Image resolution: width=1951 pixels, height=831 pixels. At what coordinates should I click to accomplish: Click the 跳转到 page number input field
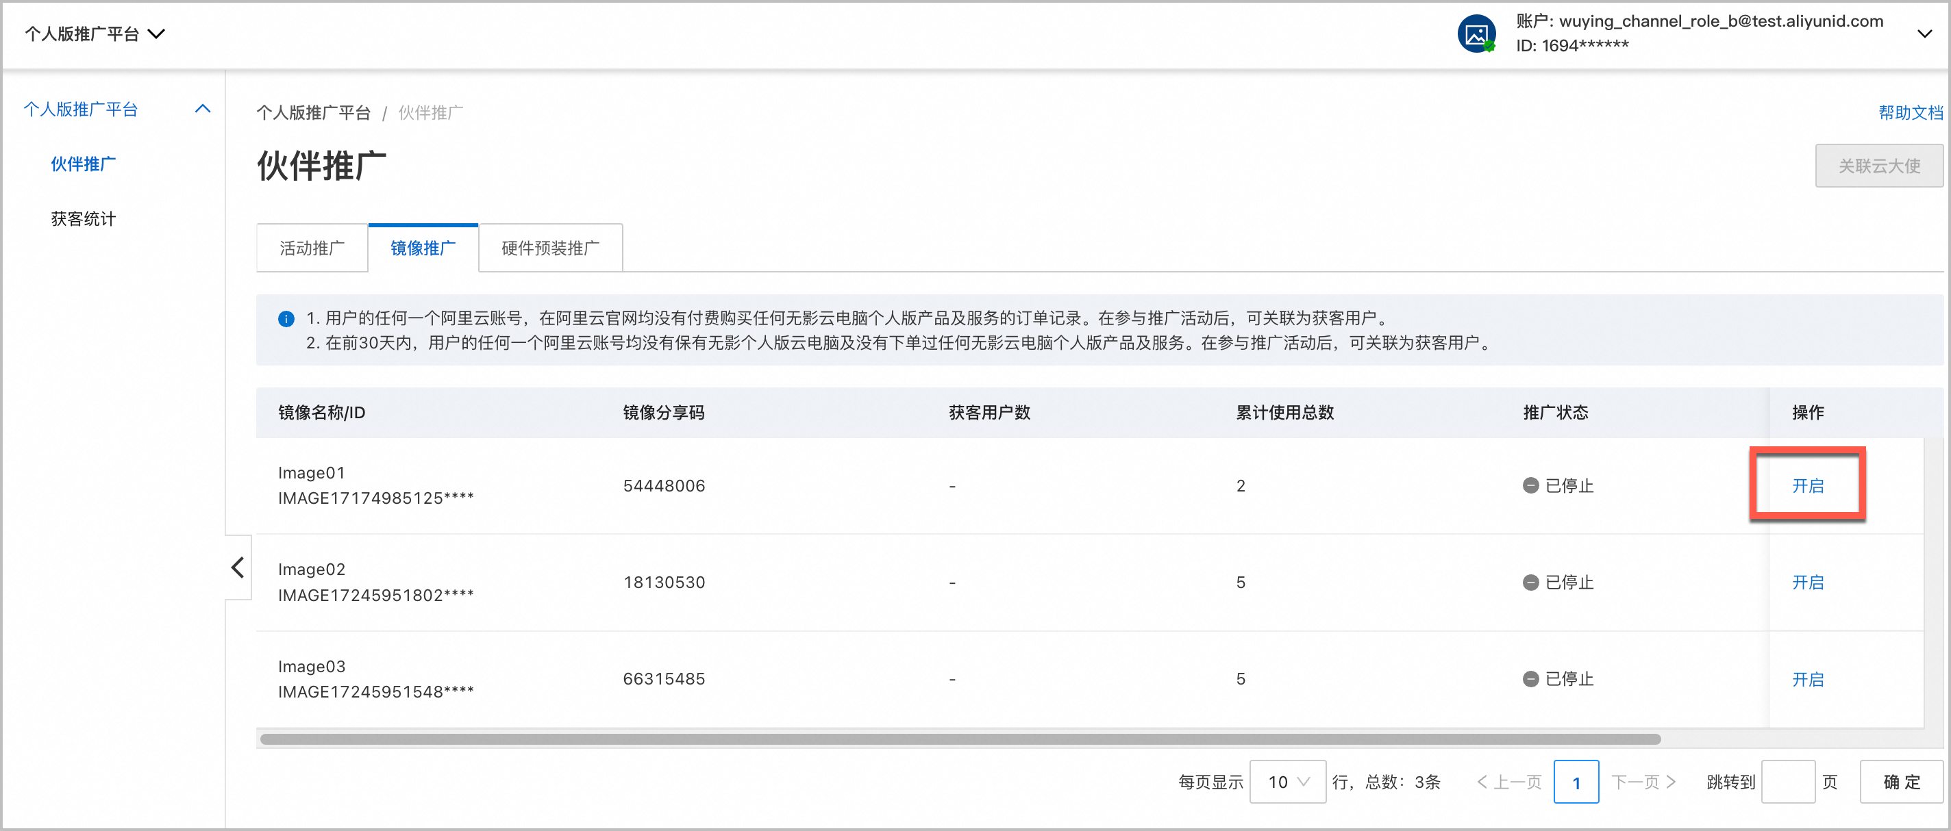[x=1788, y=782]
